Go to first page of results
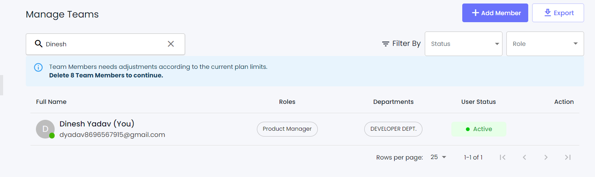595x177 pixels. click(503, 157)
